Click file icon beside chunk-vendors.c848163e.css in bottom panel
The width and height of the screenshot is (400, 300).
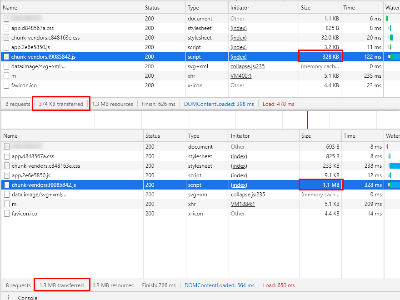(6, 166)
